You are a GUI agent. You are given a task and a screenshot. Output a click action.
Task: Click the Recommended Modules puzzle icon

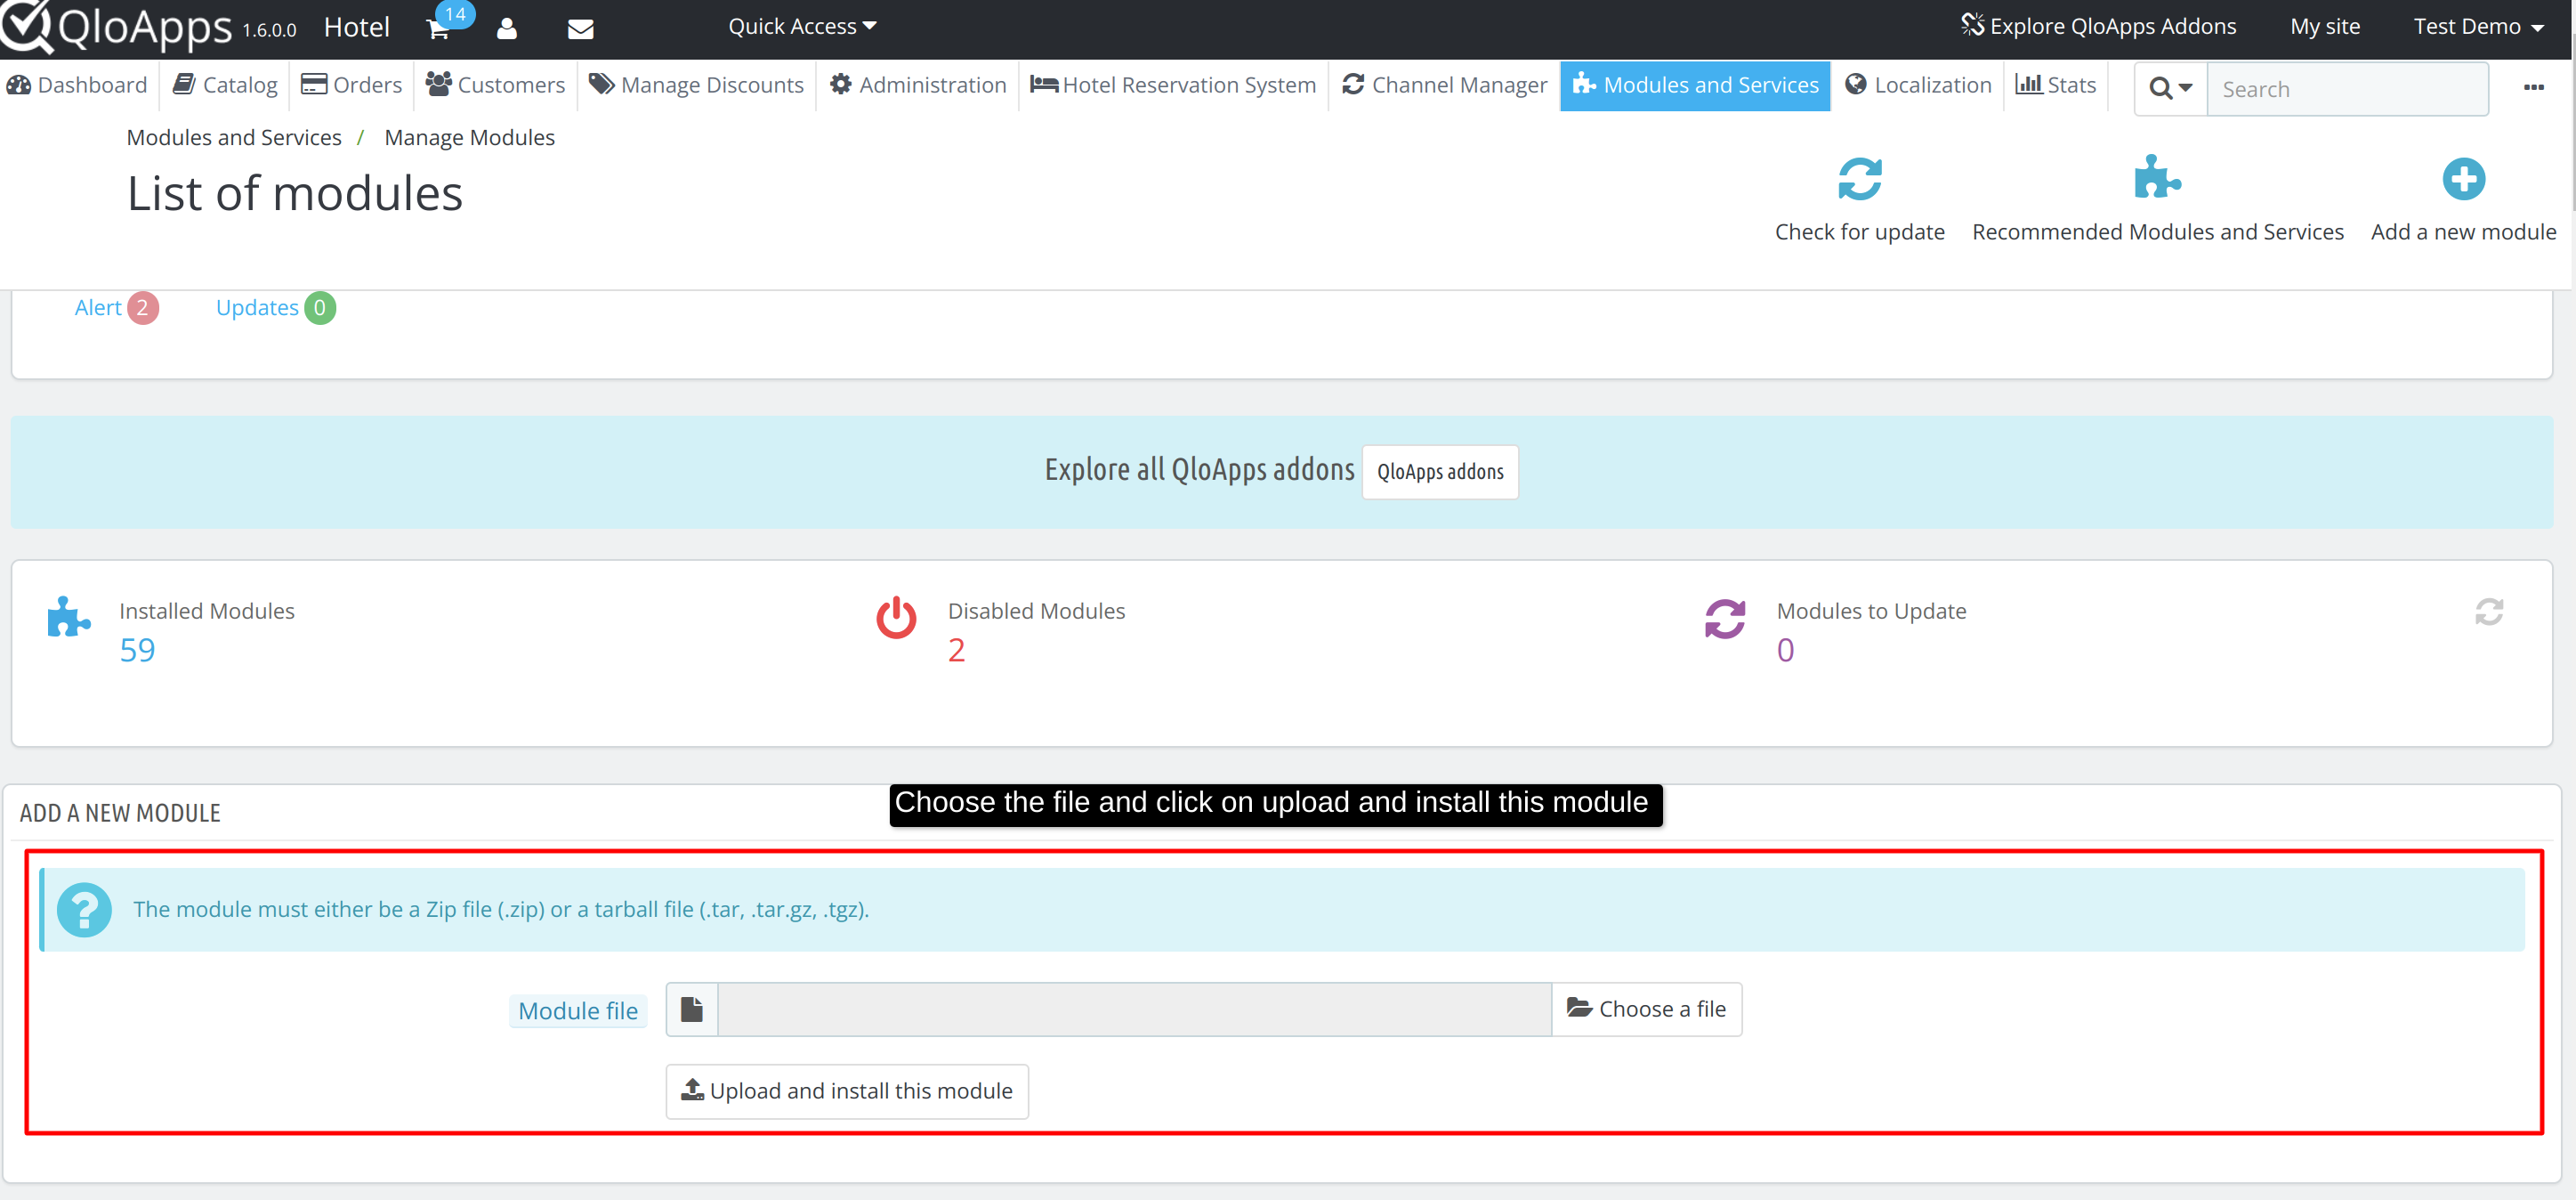click(2157, 178)
